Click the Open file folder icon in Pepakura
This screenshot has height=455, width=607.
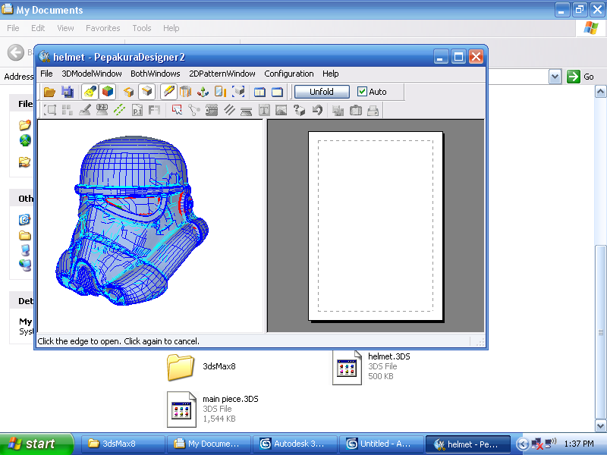(x=49, y=92)
